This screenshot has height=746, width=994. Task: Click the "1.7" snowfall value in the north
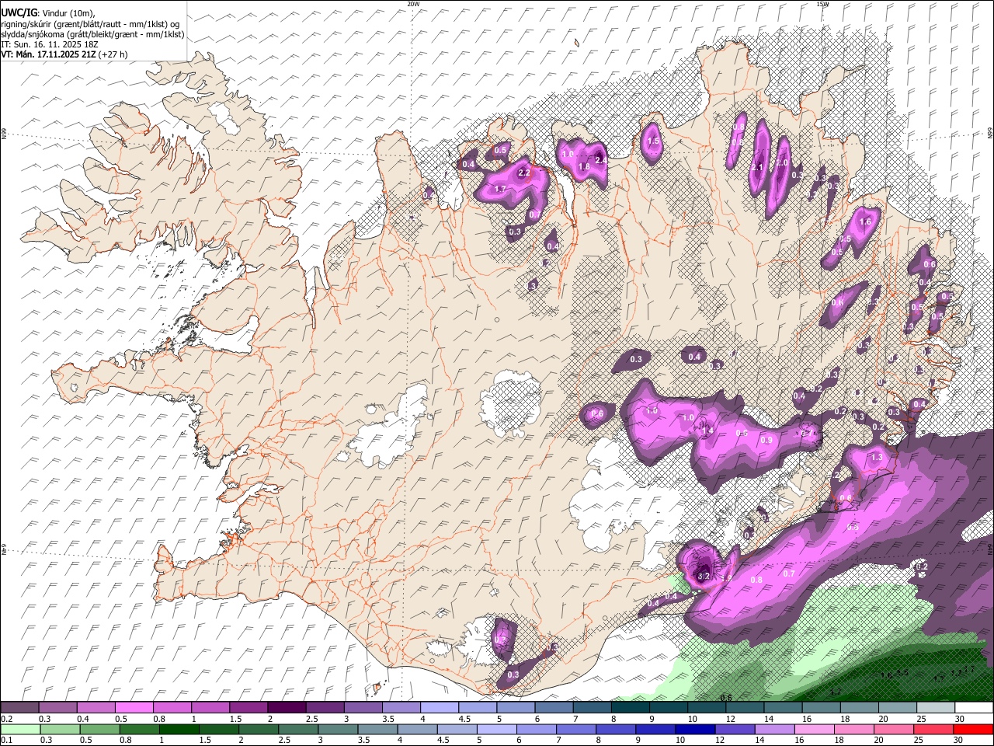coord(501,189)
